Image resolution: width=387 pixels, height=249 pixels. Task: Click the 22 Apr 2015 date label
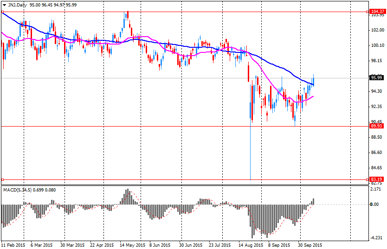102,245
